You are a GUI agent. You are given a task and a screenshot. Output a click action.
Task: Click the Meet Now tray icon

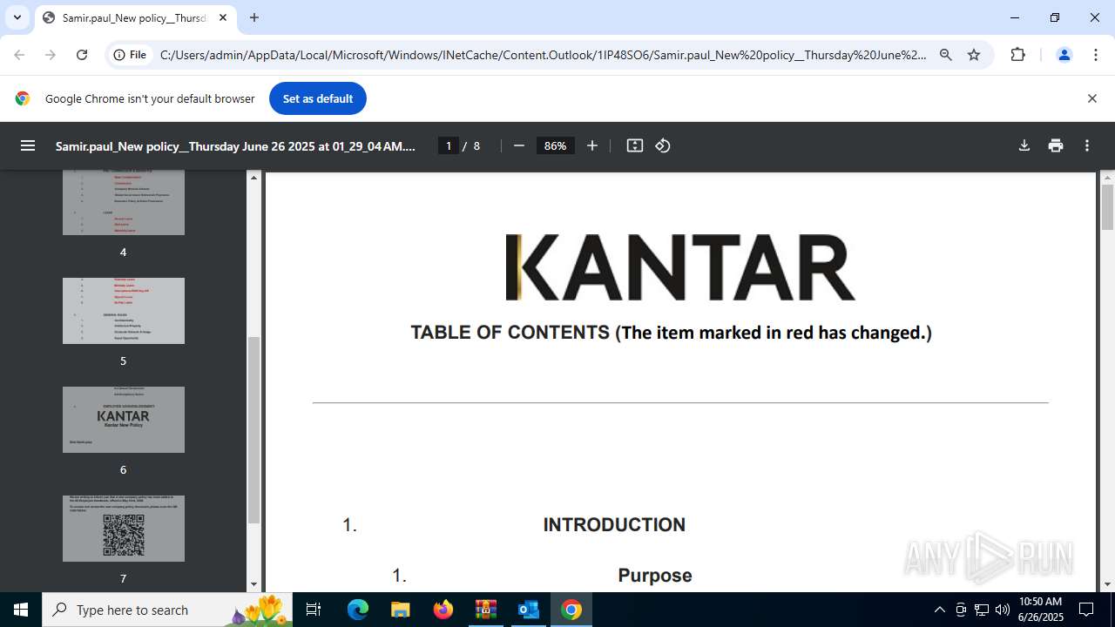point(961,610)
